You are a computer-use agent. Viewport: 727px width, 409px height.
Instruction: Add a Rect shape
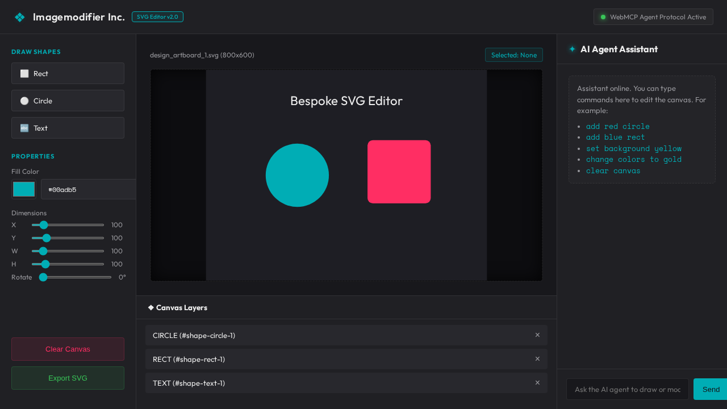[x=68, y=73]
